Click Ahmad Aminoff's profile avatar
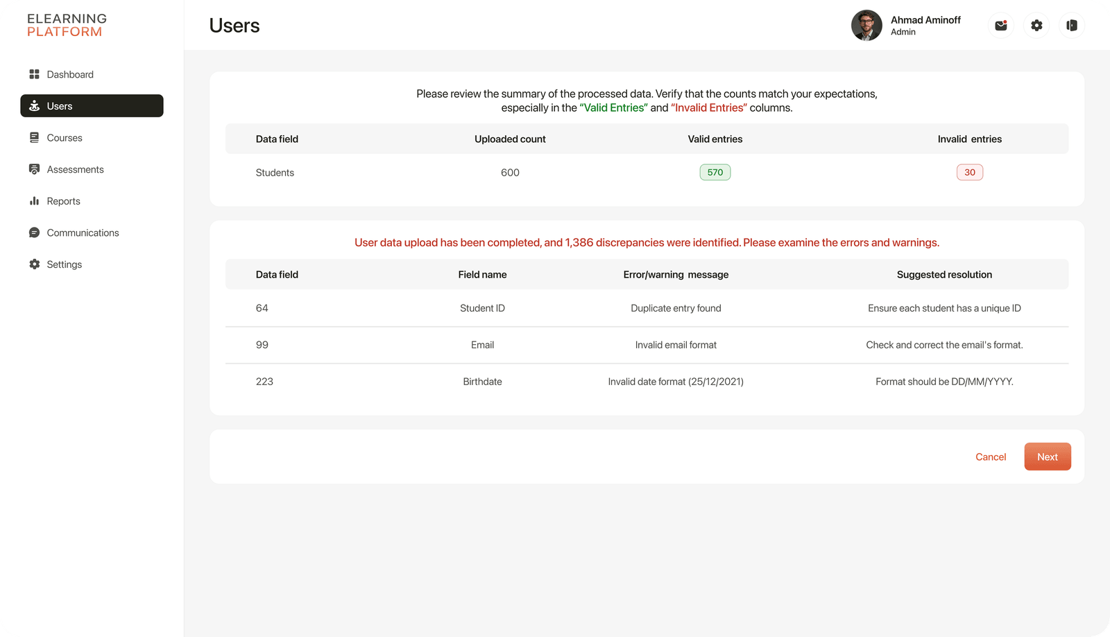1110x637 pixels. pyautogui.click(x=866, y=26)
